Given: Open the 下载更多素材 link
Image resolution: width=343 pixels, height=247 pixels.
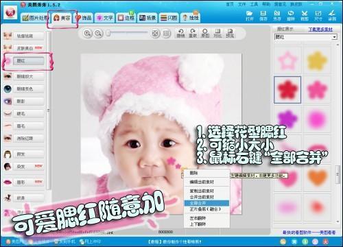Looking at the screenshot, I should pos(320,30).
